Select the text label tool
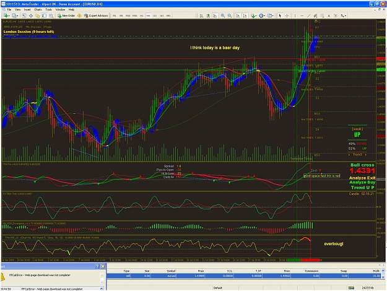Image resolution: width=387 pixels, height=291 pixels. coord(336,15)
